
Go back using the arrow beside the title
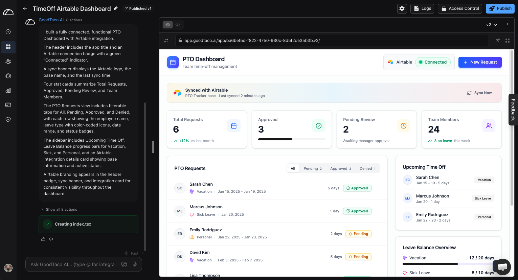tap(25, 8)
